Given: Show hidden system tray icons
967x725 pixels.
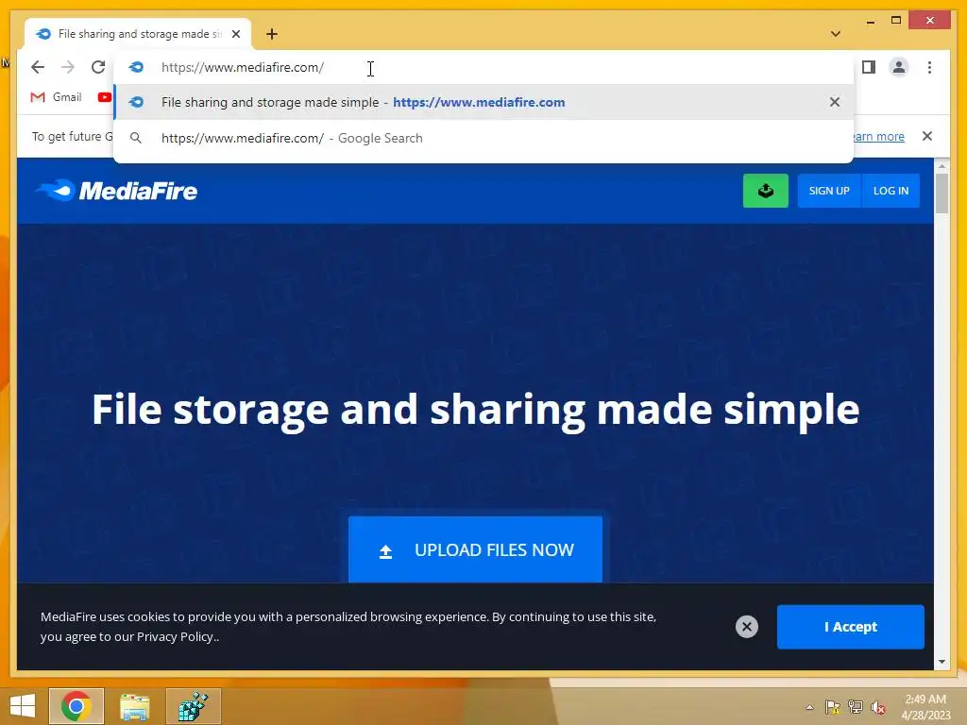Looking at the screenshot, I should tap(809, 707).
